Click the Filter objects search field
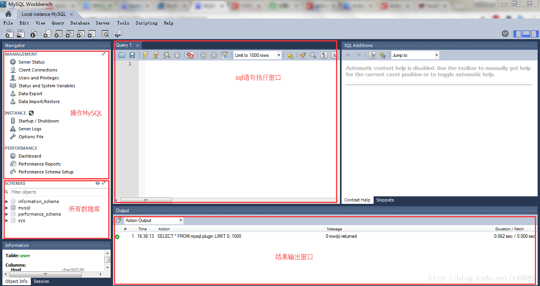This screenshot has width=540, height=286. (59, 192)
